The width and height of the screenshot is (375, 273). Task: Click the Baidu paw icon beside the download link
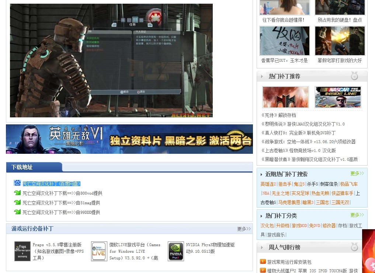(x=17, y=183)
